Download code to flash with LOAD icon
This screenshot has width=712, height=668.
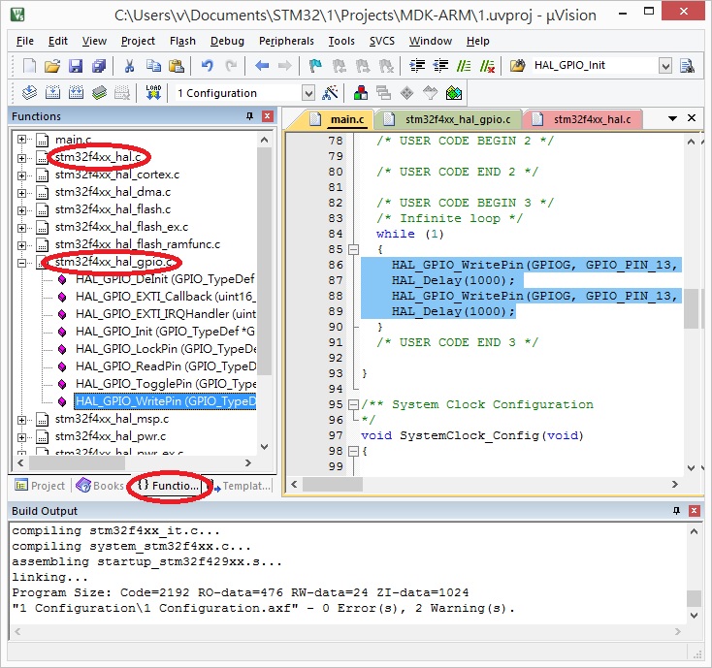tap(153, 93)
